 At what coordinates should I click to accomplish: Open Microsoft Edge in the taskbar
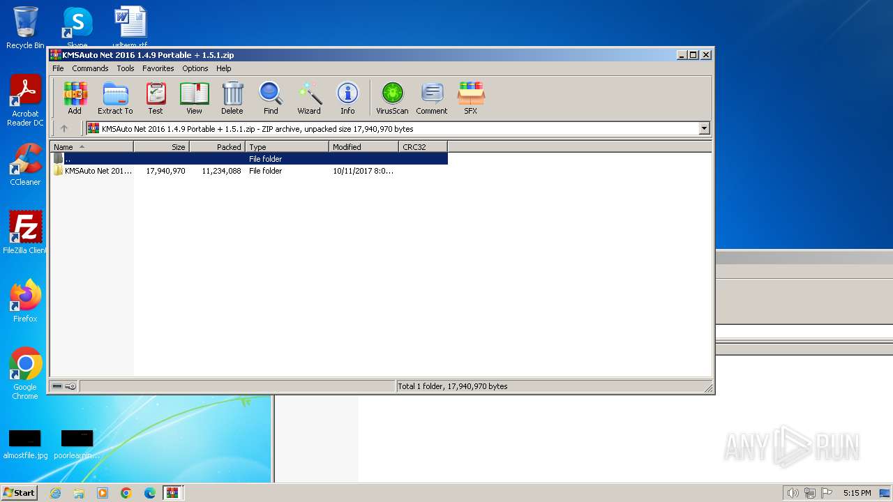150,493
